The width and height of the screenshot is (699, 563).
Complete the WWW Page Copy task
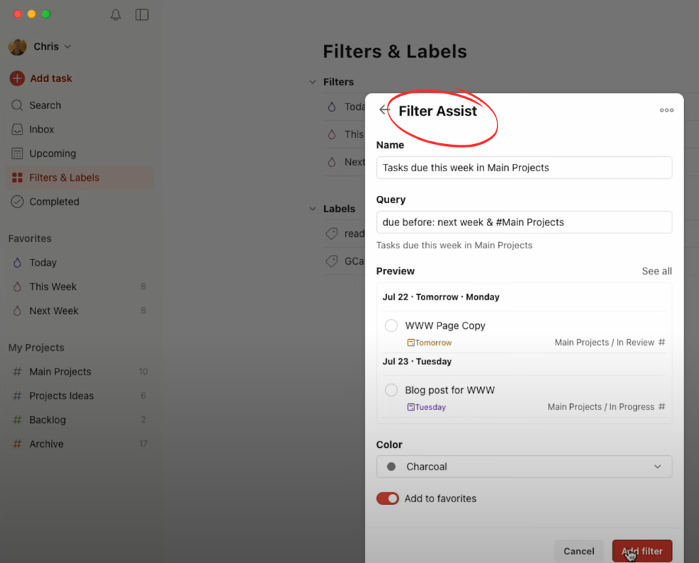(391, 326)
